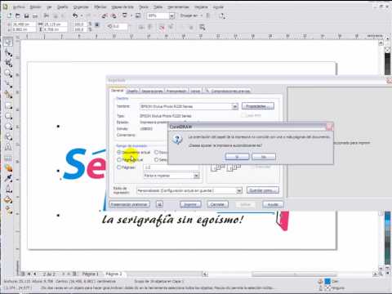392x294 pixels.
Task: Click the Presentación preliminar button
Action: pos(130,204)
